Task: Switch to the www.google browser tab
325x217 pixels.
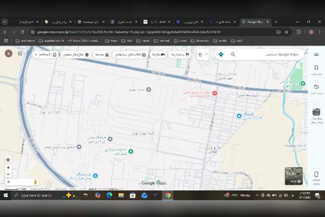Action: point(91,22)
